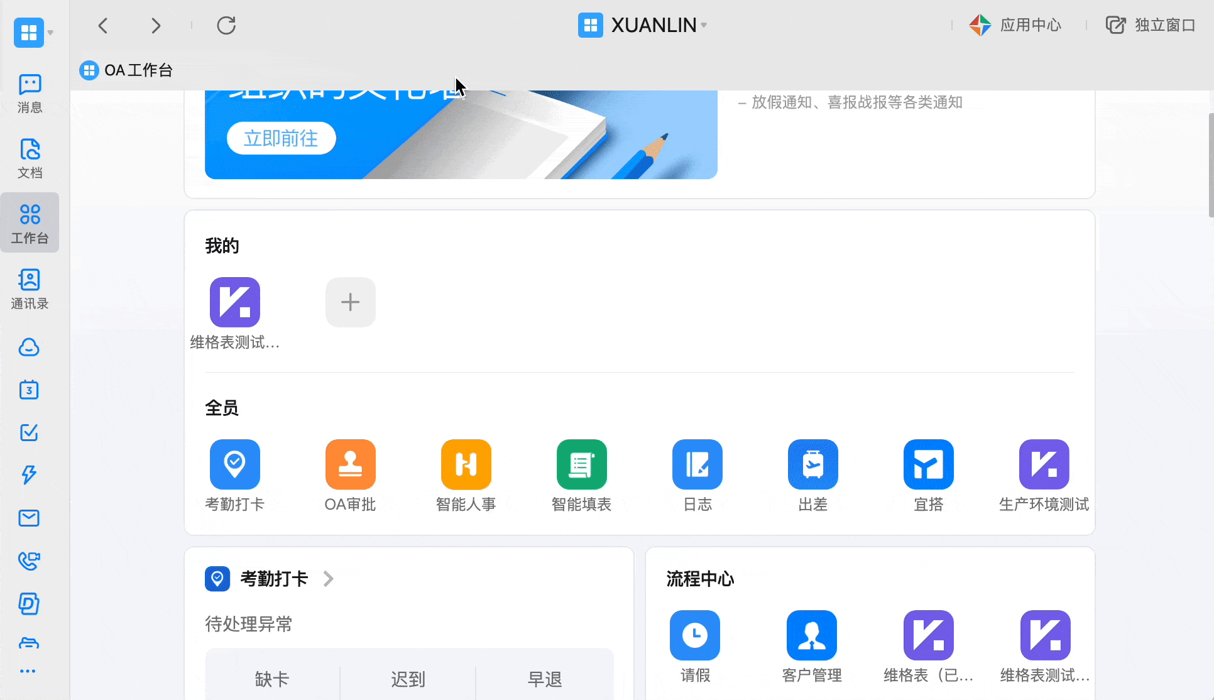Open the 智能人事 HR app

coord(466,464)
